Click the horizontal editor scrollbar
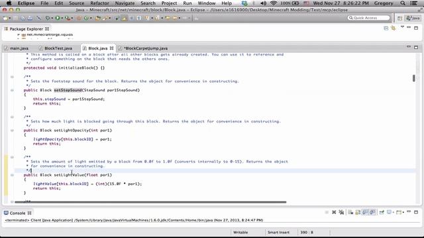The image size is (424, 238). (x=150, y=202)
